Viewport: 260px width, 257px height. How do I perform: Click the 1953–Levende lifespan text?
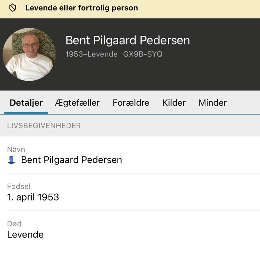coord(92,54)
